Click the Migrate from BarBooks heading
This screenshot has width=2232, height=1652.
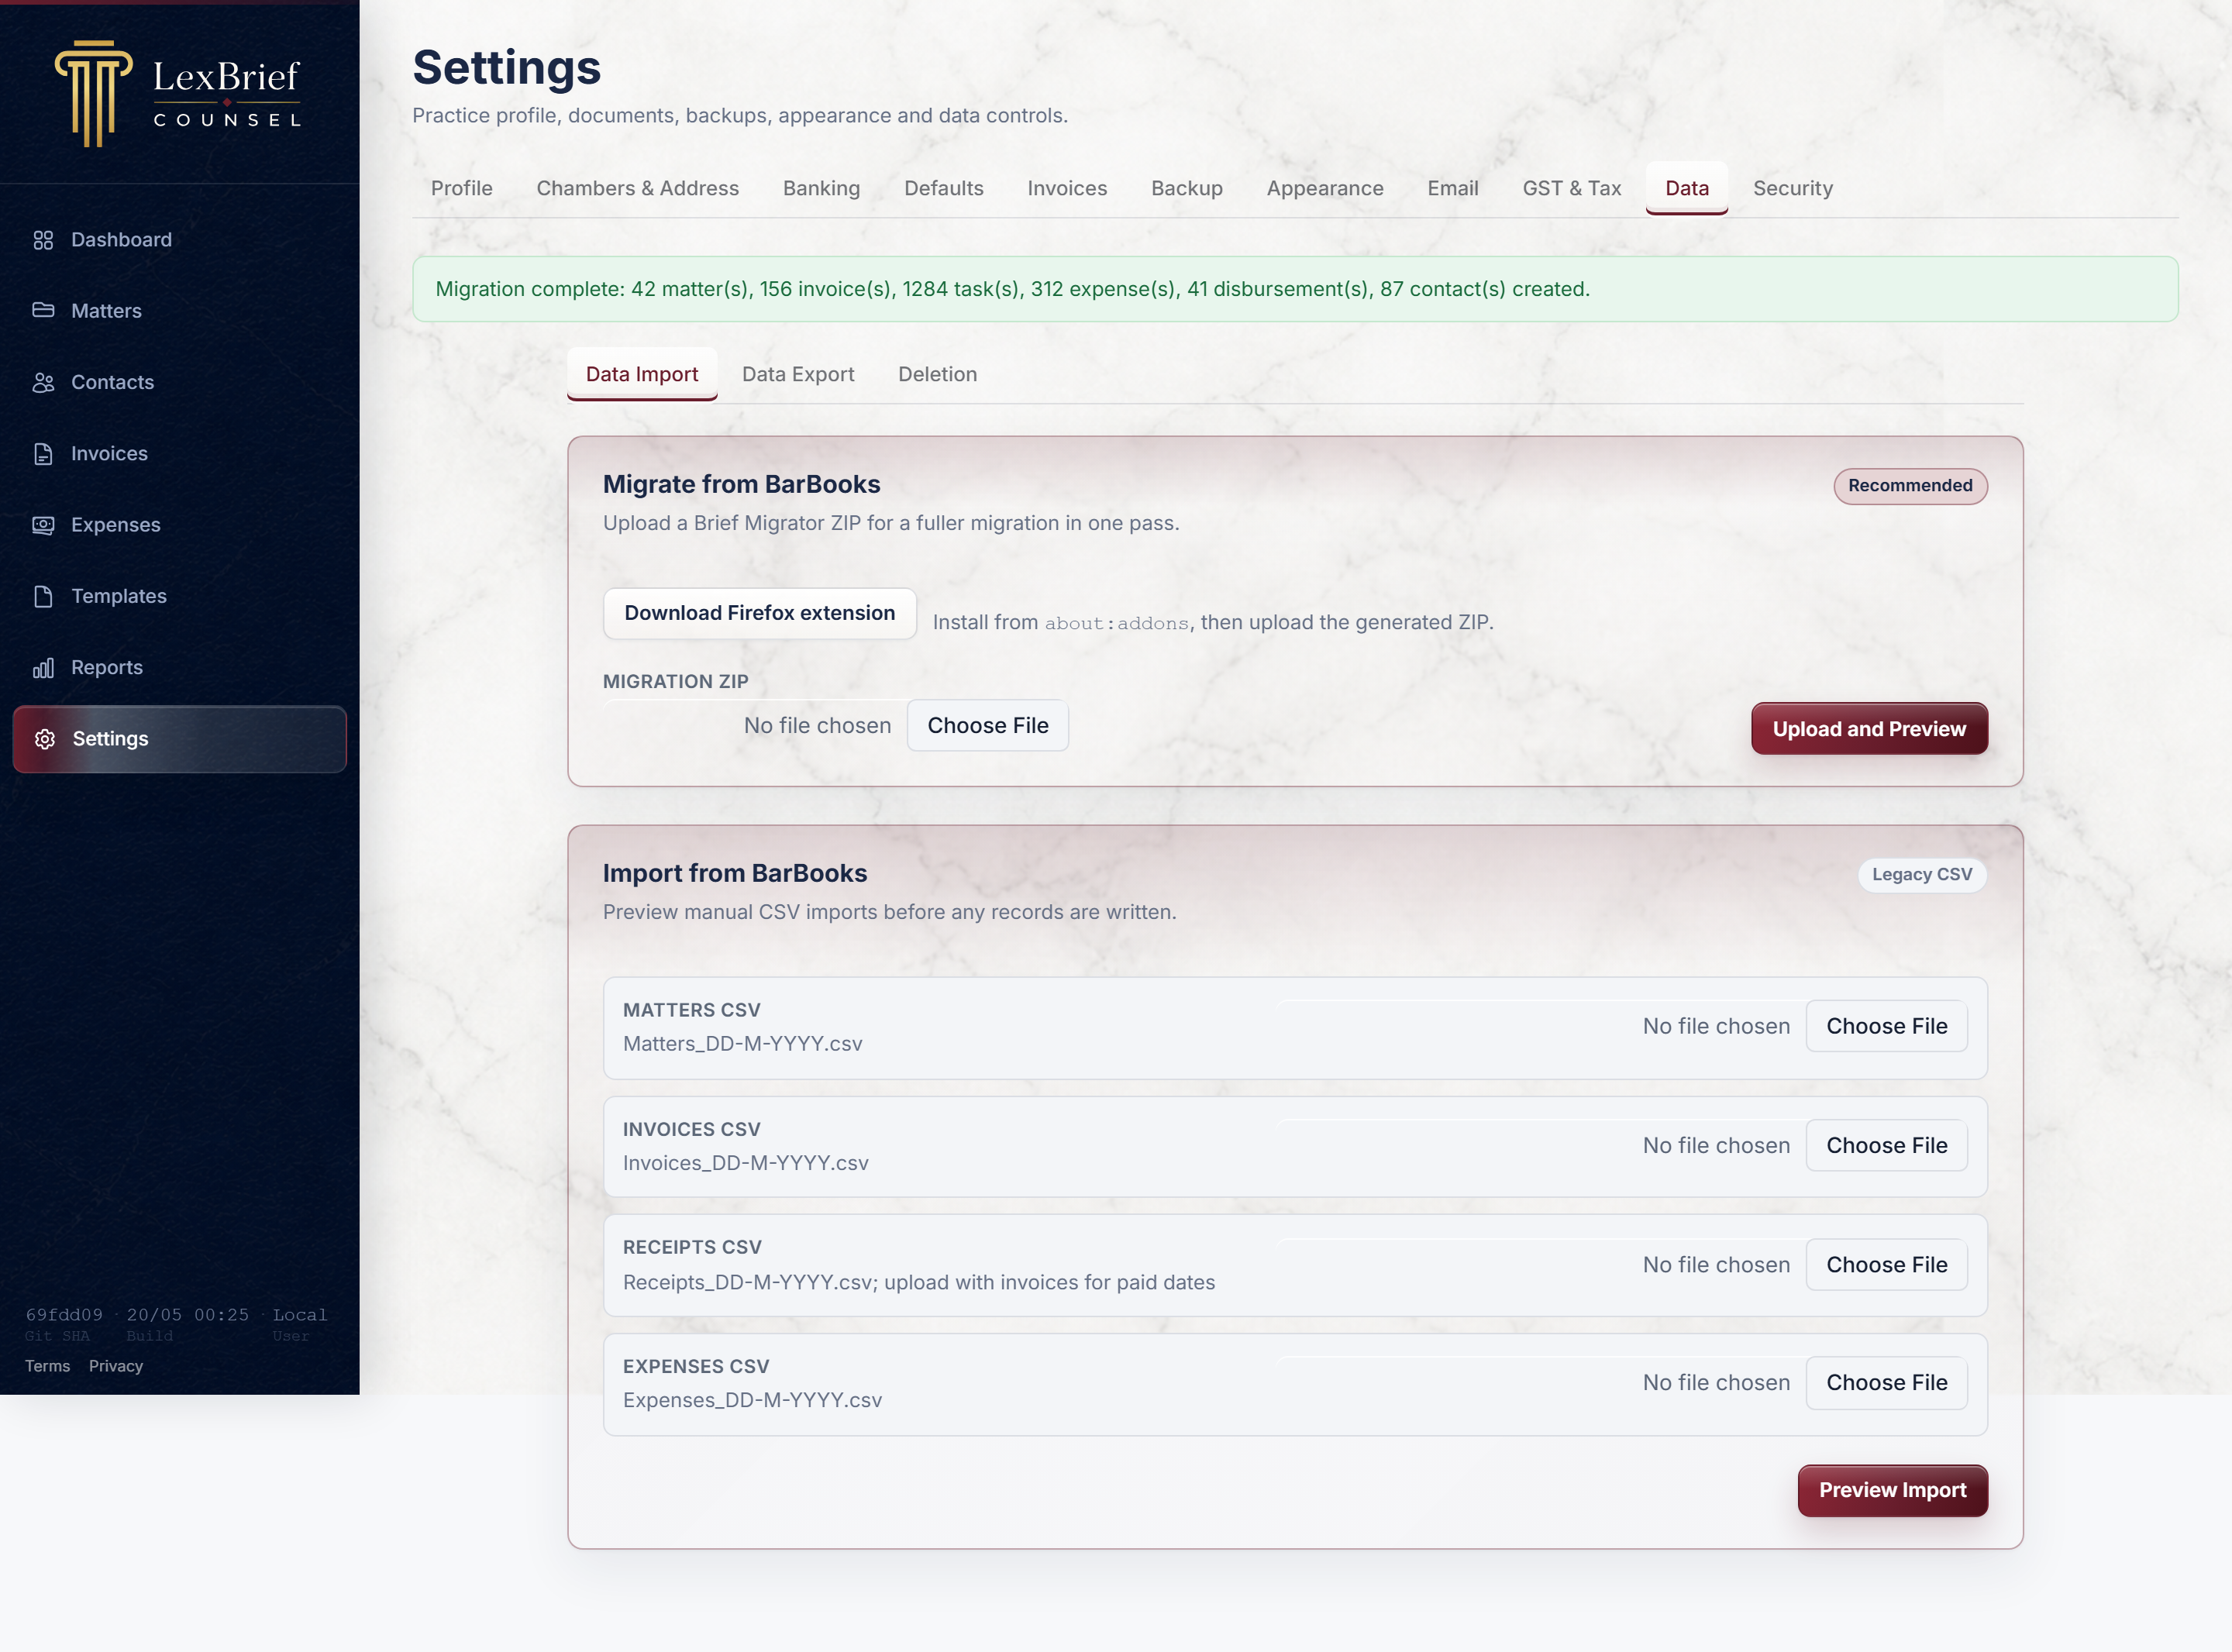[742, 484]
